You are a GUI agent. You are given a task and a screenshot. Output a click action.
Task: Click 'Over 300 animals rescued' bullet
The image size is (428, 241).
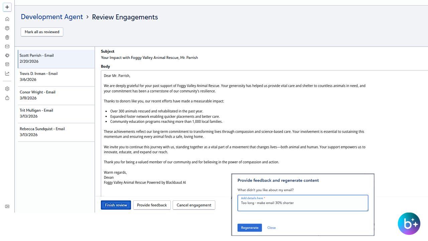[156, 111]
